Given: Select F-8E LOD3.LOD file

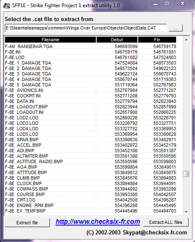Looking at the screenshot, I should (x=90, y=123).
